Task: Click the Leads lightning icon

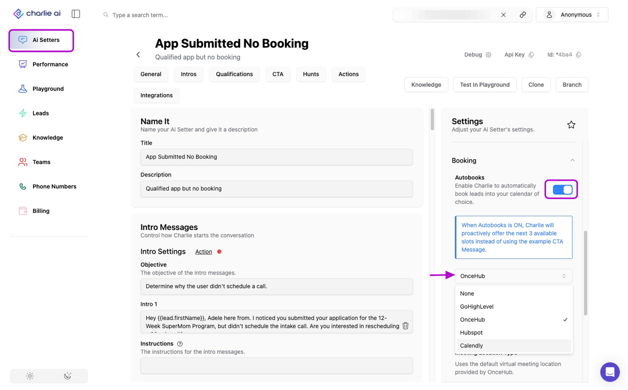Action: point(23,113)
